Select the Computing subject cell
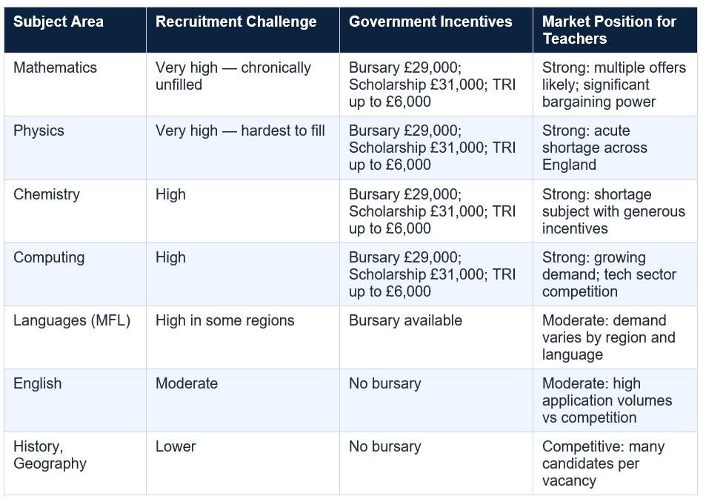The width and height of the screenshot is (703, 499). (76, 274)
